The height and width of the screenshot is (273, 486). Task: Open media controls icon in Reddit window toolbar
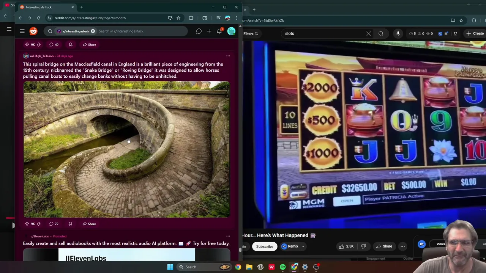[x=218, y=18]
